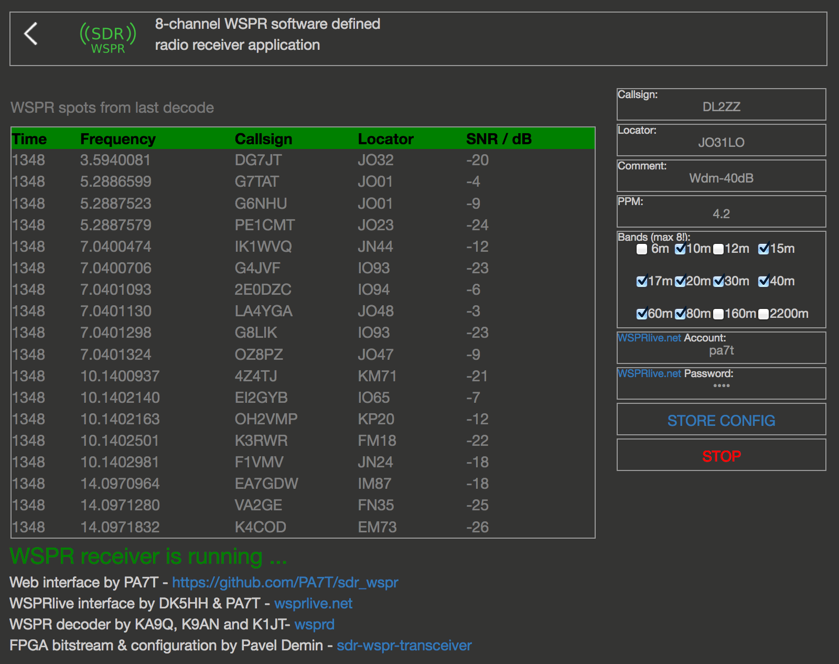Toggle the 20m band checkbox
Viewport: 839px width, 664px height.
tap(680, 282)
